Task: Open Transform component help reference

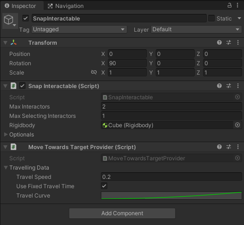Action: [x=219, y=42]
